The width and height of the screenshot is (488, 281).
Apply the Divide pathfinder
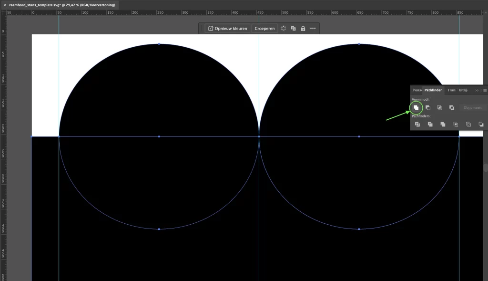(x=417, y=125)
